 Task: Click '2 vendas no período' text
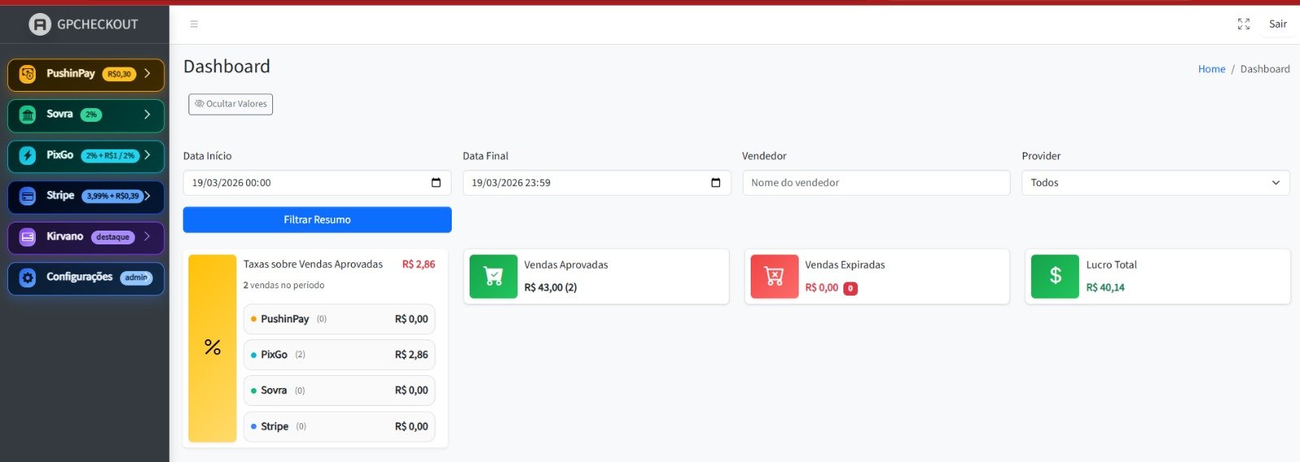pyautogui.click(x=284, y=285)
